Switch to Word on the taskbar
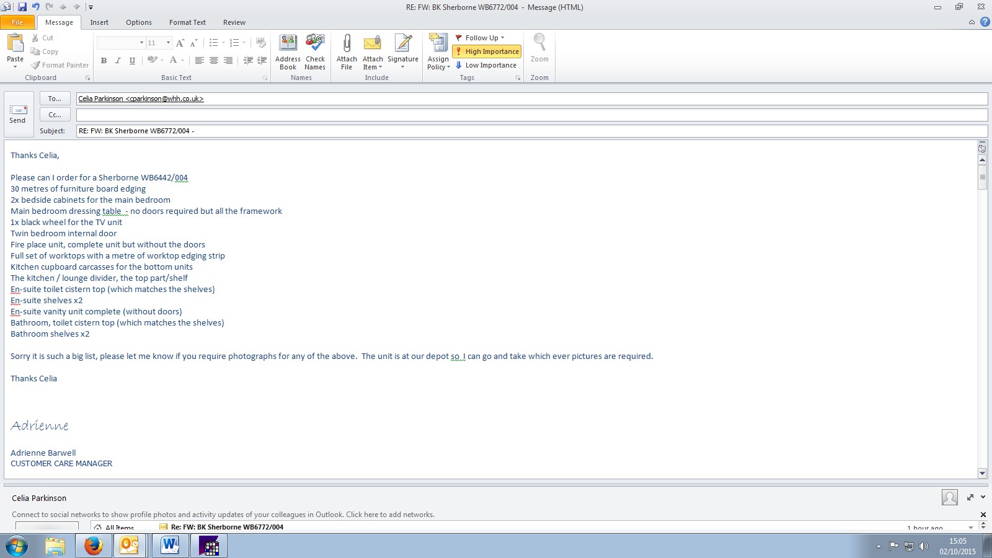Image resolution: width=992 pixels, height=558 pixels. pos(169,546)
